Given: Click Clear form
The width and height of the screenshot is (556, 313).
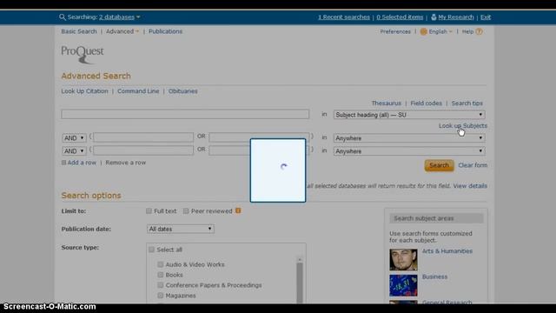Looking at the screenshot, I should pos(473,165).
